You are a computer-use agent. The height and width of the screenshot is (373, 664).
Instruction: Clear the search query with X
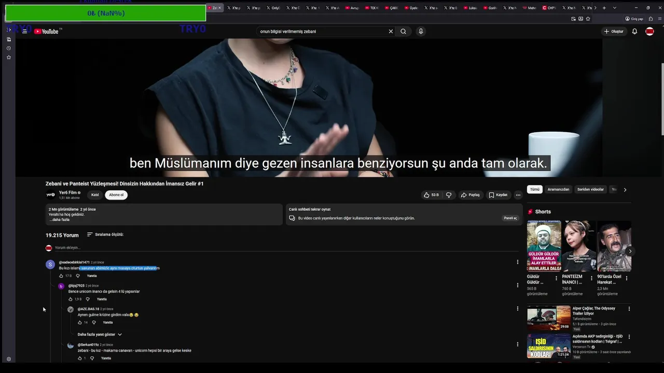(x=391, y=32)
